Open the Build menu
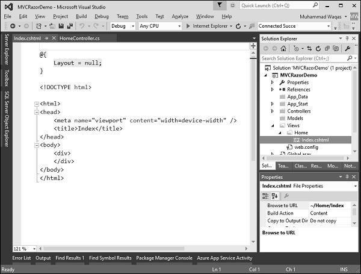The height and width of the screenshot is (274, 361). [x=81, y=16]
